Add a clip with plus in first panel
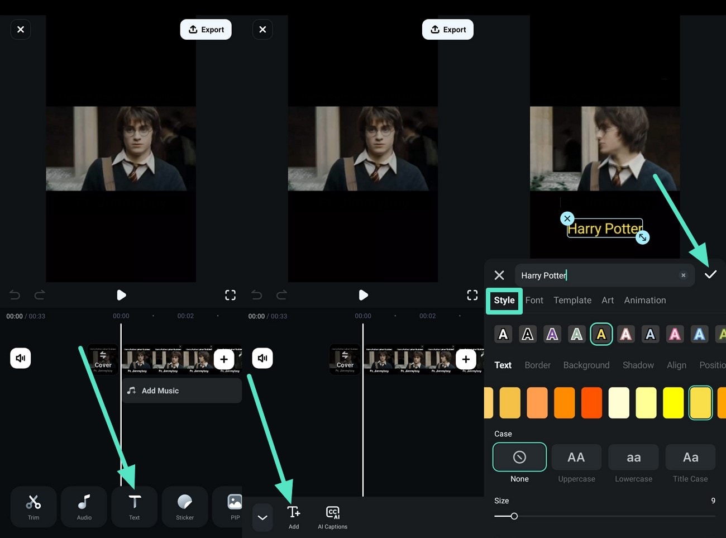The height and width of the screenshot is (538, 726). pyautogui.click(x=224, y=359)
